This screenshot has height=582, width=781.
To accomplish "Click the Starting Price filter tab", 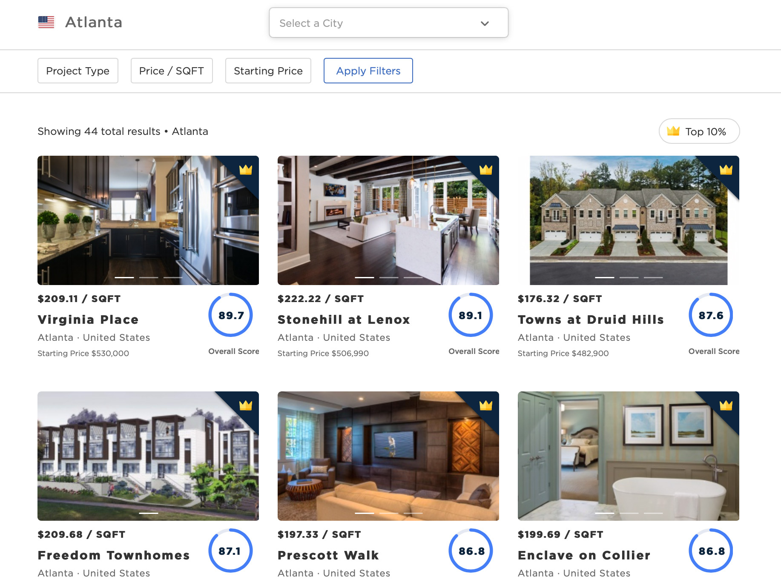I will [268, 71].
